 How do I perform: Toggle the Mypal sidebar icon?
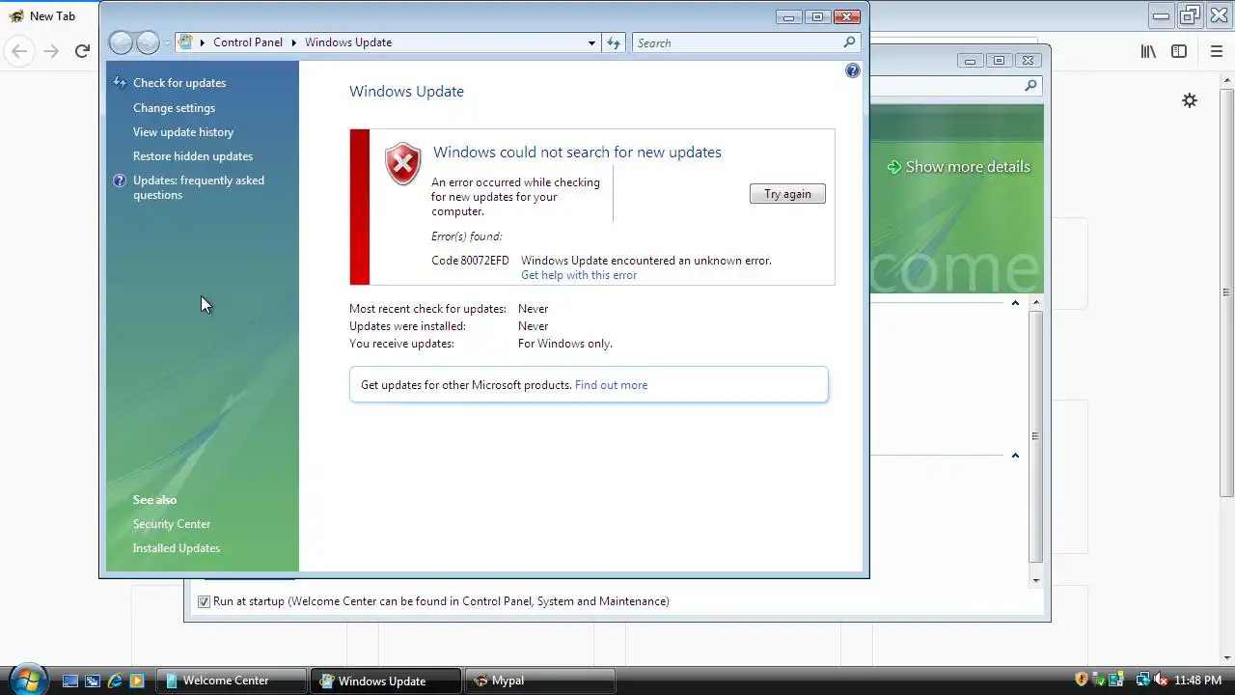pos(1179,51)
